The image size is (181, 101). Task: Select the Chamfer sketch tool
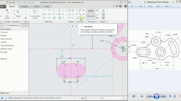[54, 14]
